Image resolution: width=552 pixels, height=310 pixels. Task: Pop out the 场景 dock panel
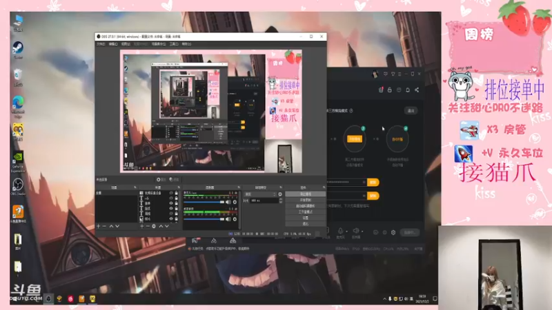click(x=135, y=187)
